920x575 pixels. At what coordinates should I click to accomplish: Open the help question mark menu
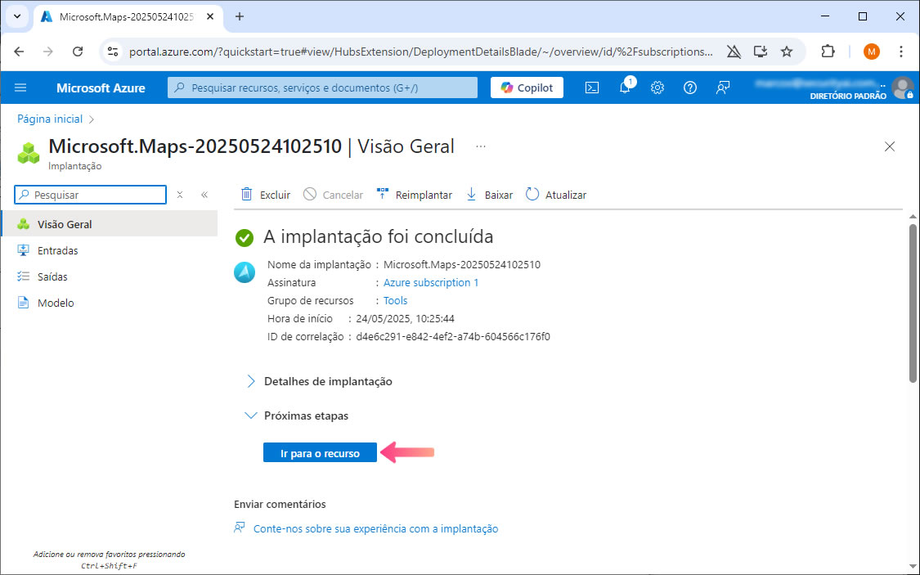(690, 88)
